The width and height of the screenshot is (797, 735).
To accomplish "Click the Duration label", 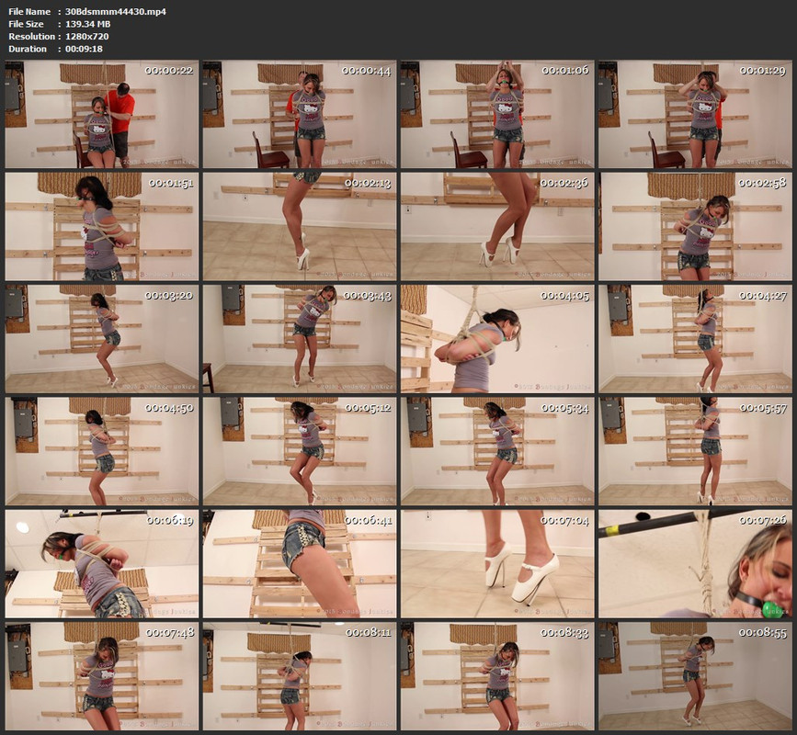I will pos(28,49).
